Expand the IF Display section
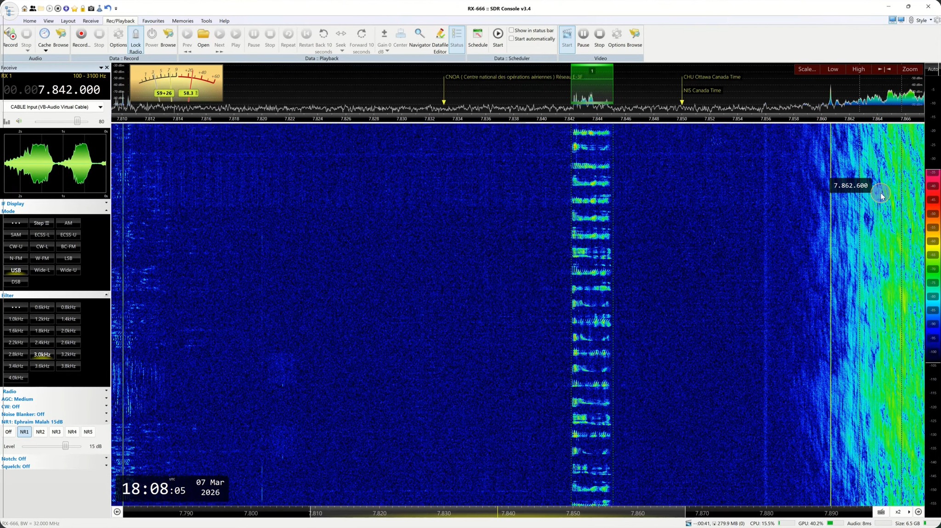Image resolution: width=941 pixels, height=528 pixels. tap(106, 203)
